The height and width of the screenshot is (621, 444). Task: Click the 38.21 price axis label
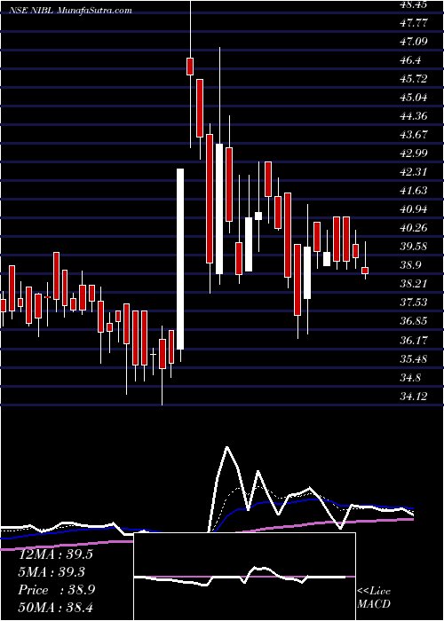click(414, 284)
